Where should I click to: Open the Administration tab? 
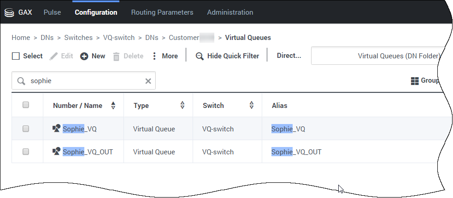click(229, 12)
